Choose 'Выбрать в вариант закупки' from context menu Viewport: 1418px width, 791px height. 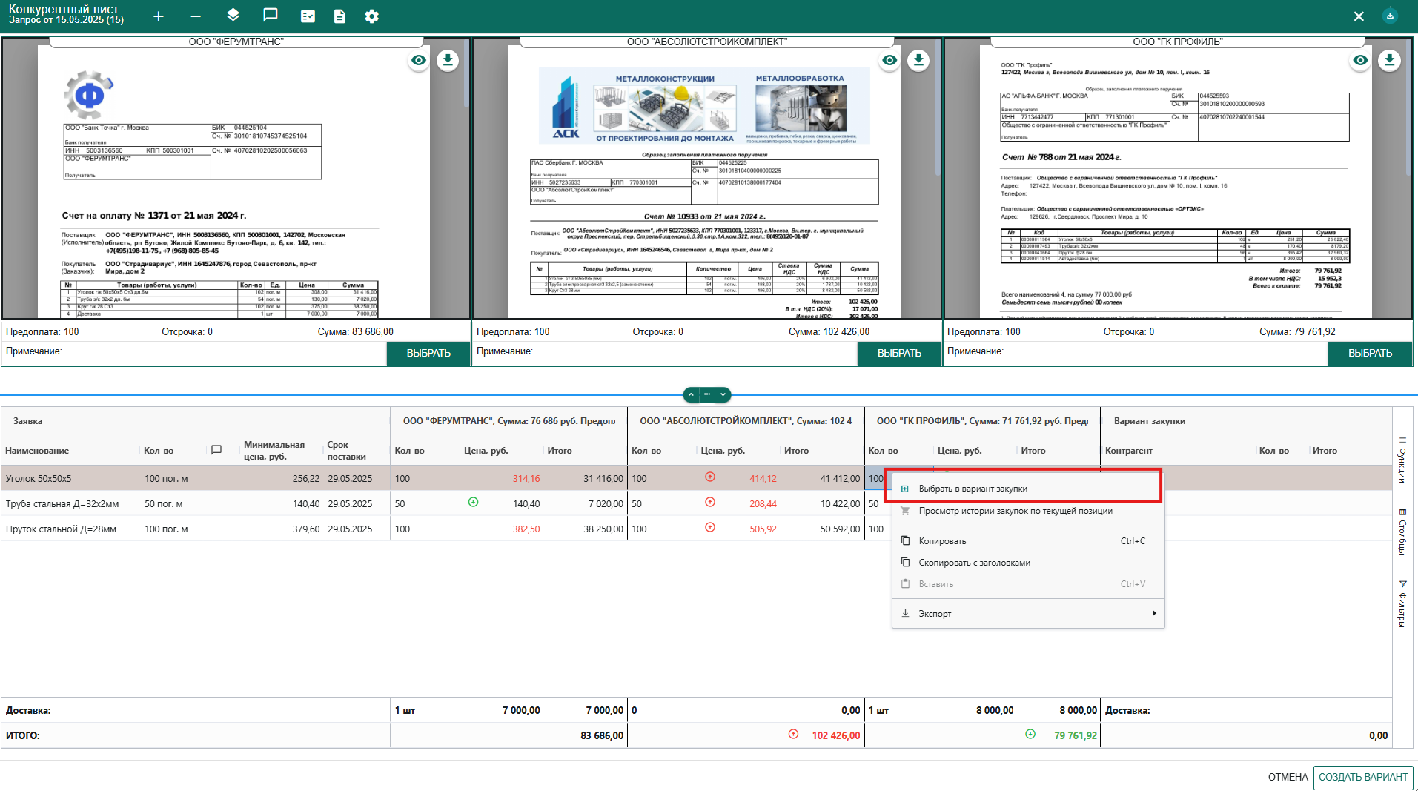[x=1027, y=489]
